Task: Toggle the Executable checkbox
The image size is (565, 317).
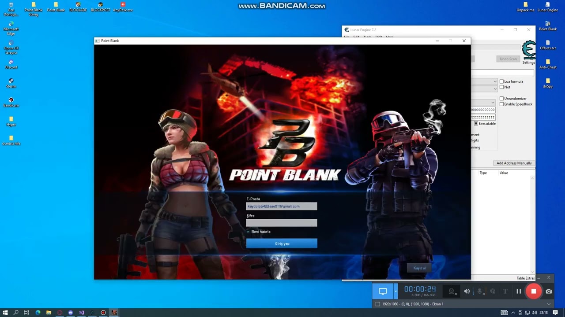Action: tap(476, 124)
